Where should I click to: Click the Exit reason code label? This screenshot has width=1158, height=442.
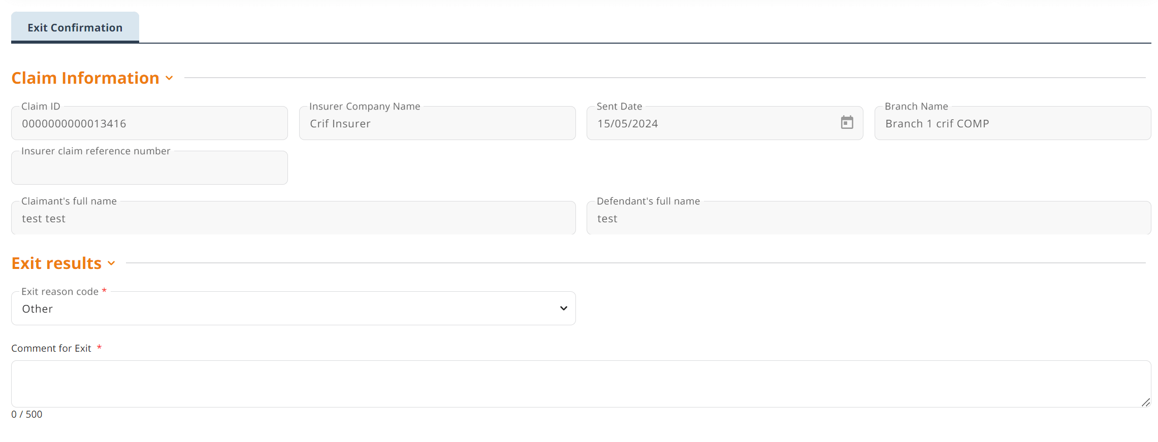point(60,291)
